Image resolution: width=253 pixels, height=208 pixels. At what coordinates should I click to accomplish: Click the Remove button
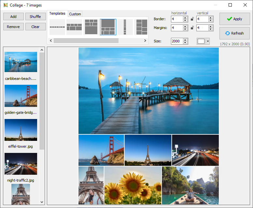click(x=13, y=27)
